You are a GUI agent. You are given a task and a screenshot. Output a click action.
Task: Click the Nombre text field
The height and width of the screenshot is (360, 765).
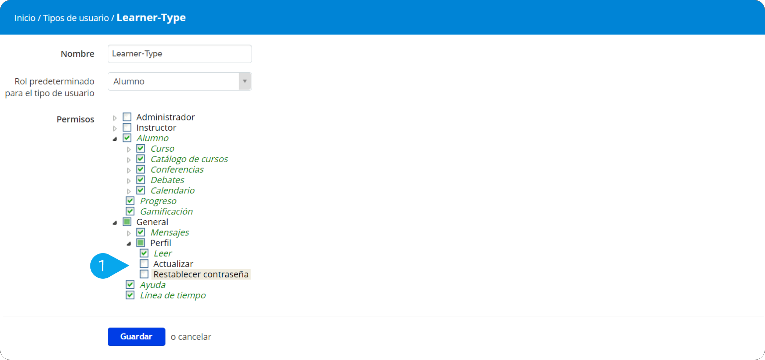pos(179,54)
